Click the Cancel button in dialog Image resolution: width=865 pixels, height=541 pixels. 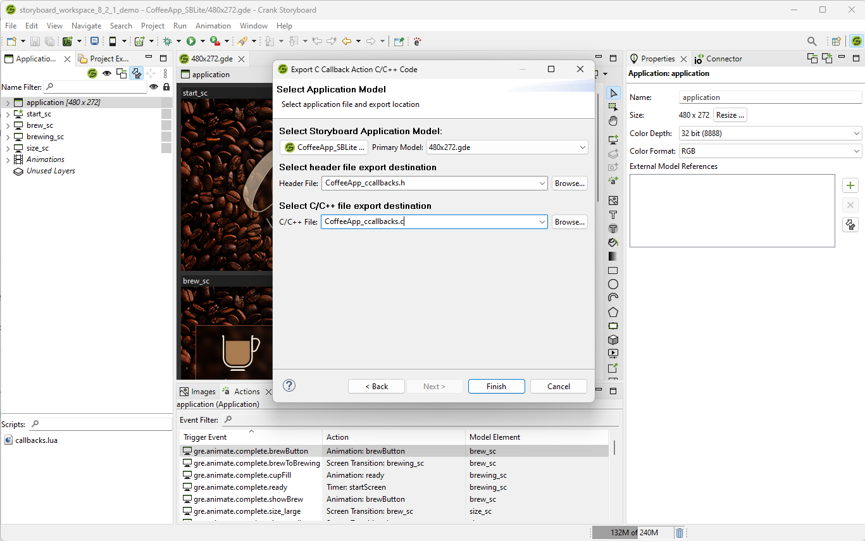tap(559, 386)
